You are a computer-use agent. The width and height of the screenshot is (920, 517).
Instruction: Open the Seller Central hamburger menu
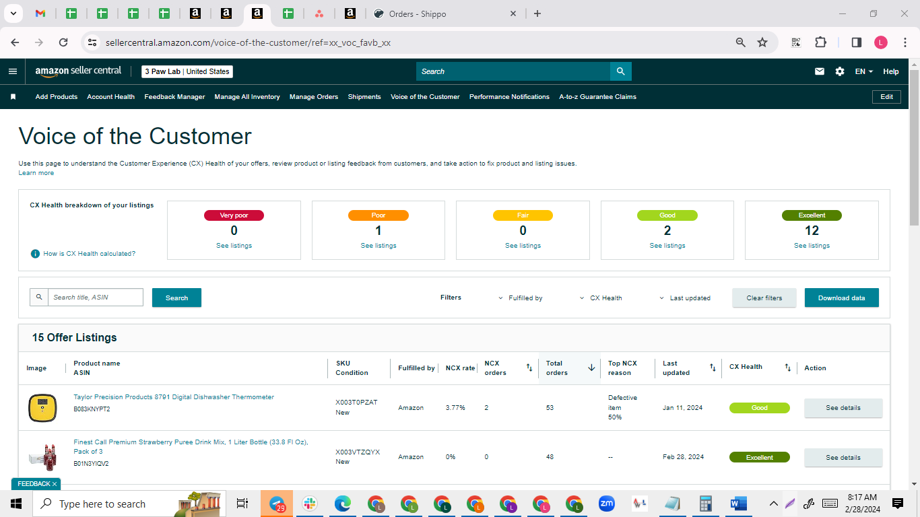coord(13,71)
